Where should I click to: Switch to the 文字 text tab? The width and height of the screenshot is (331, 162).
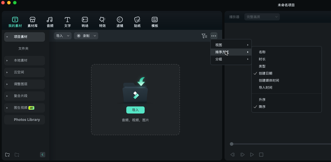point(67,22)
